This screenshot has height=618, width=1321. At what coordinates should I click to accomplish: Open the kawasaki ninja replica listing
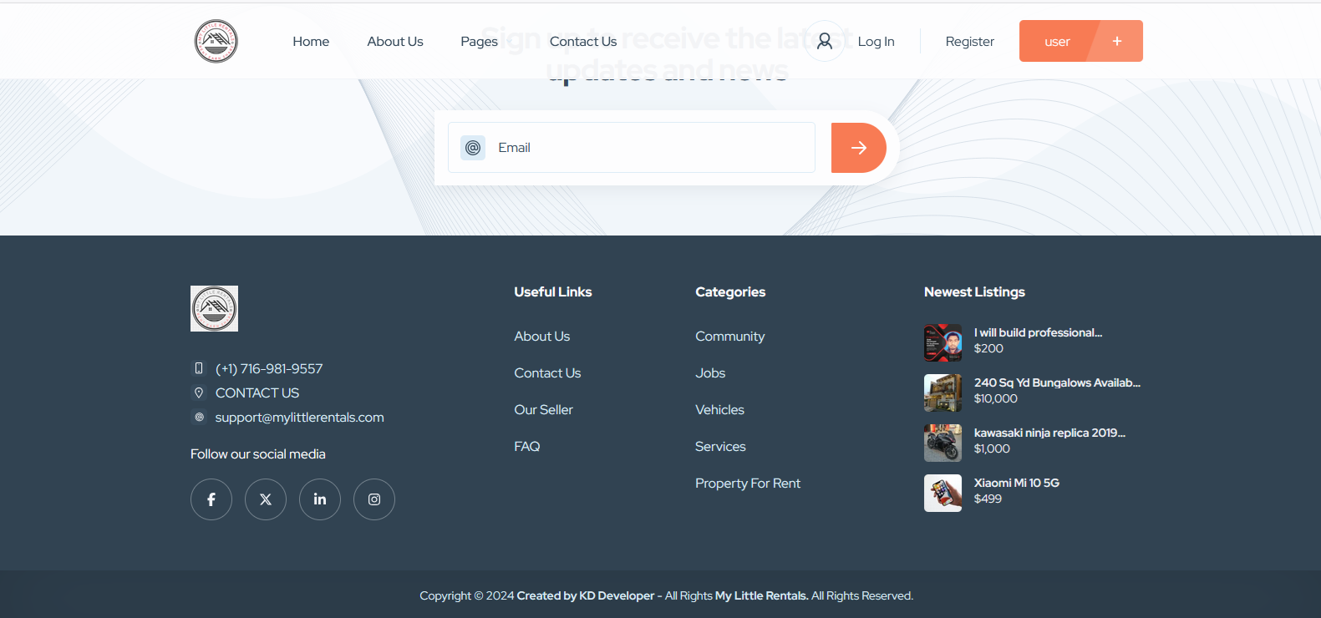tap(1049, 433)
